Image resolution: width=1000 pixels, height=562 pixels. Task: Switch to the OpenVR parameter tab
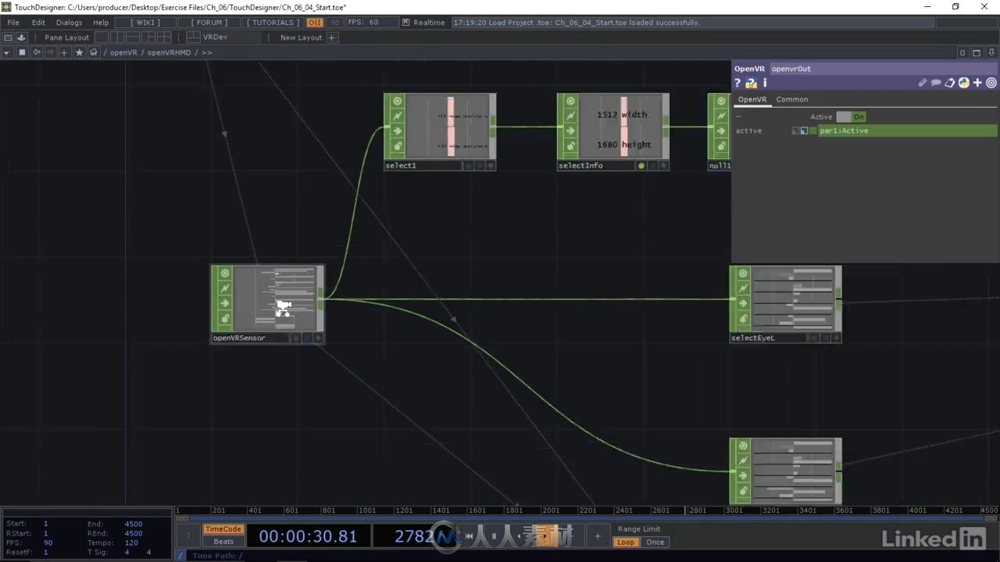tap(752, 99)
